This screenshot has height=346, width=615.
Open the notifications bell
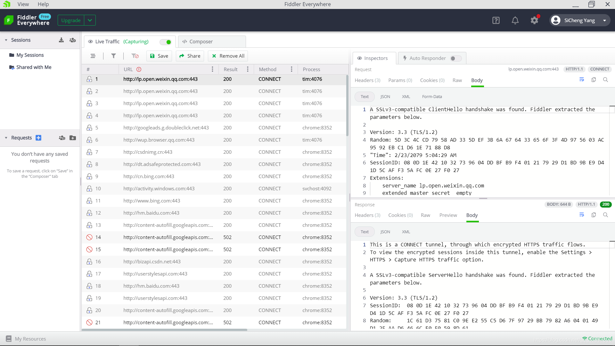[x=515, y=21]
